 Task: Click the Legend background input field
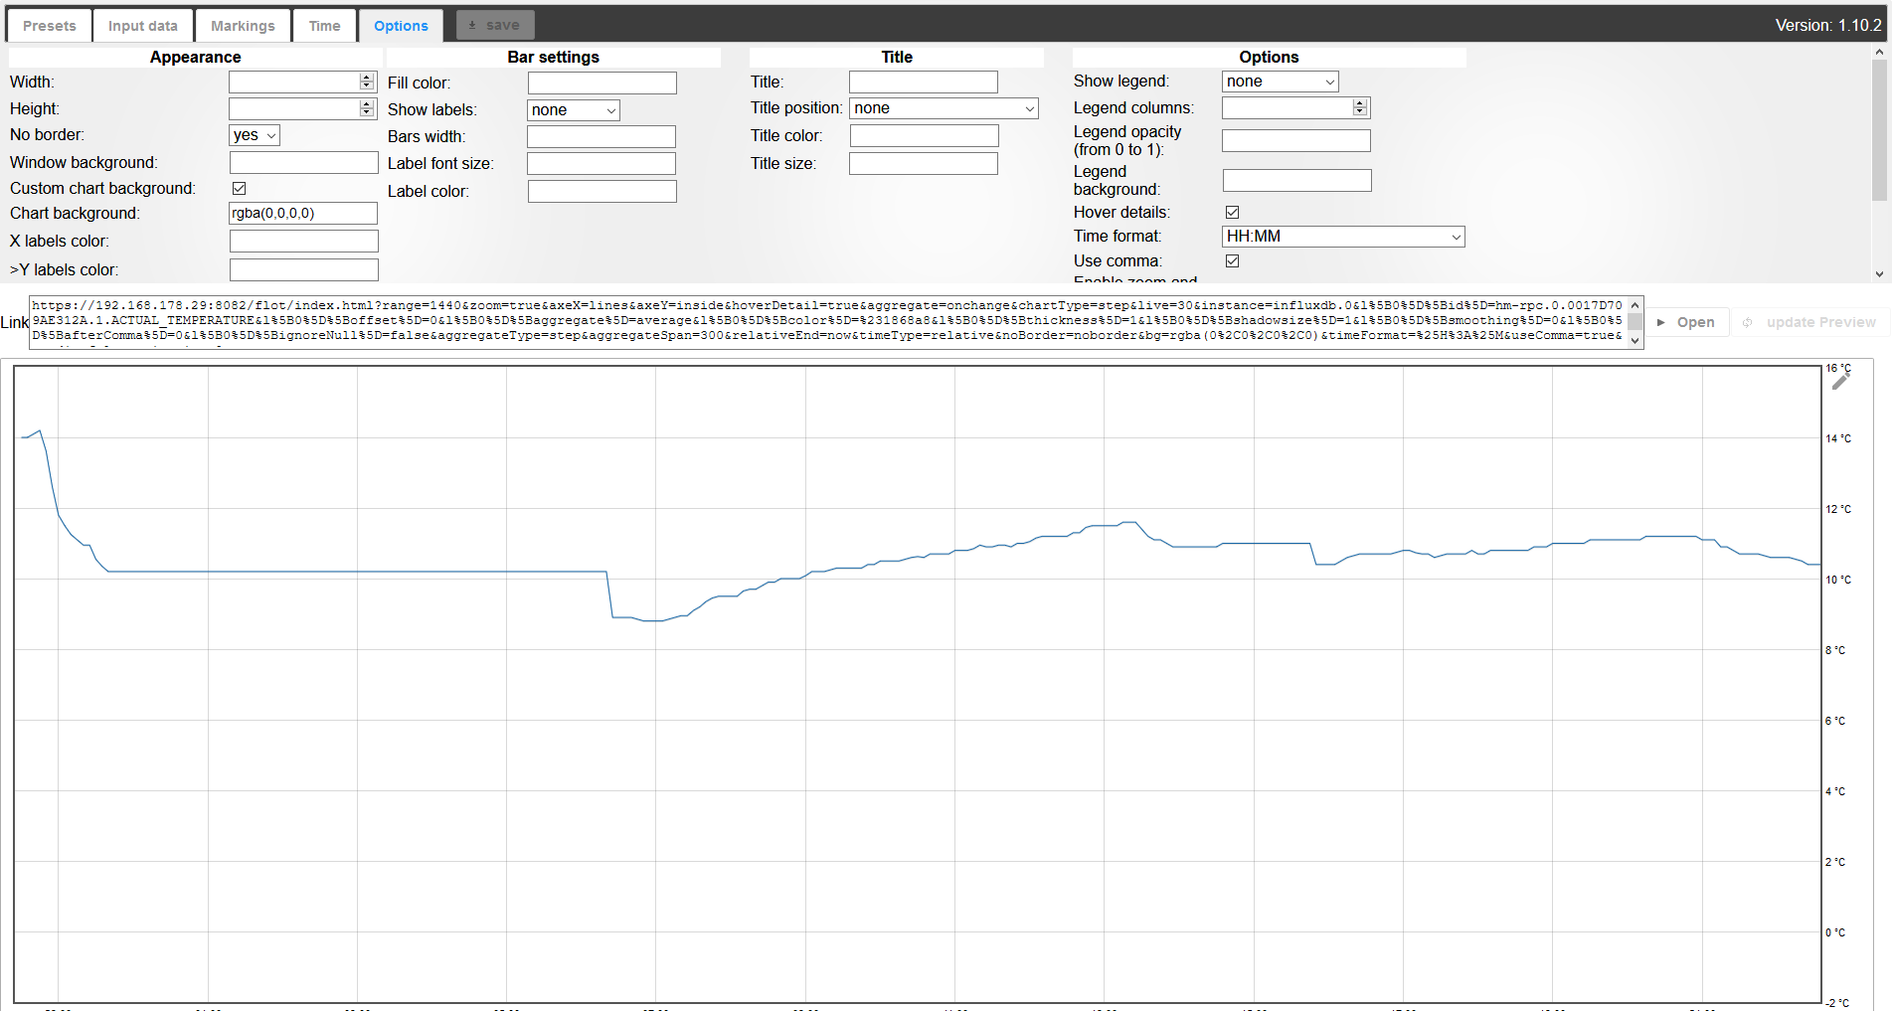(1297, 180)
